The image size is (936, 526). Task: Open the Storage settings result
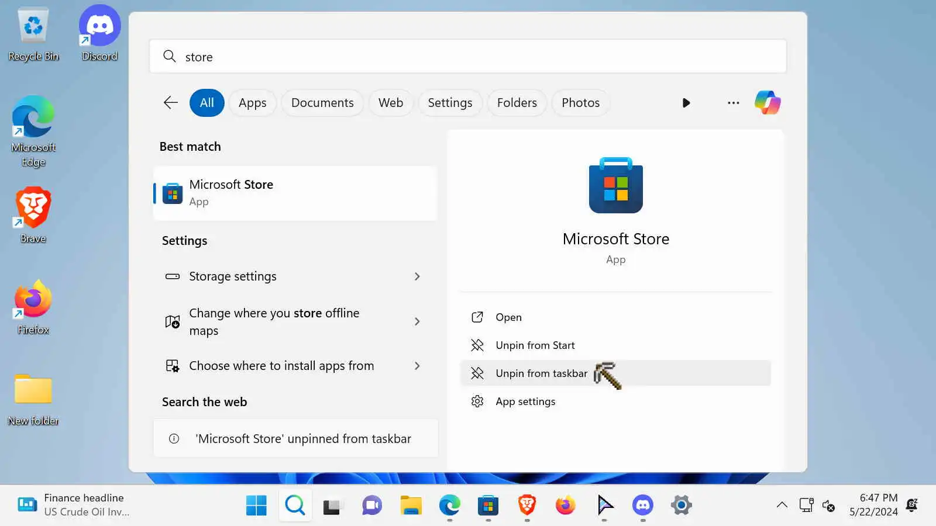pyautogui.click(x=295, y=276)
